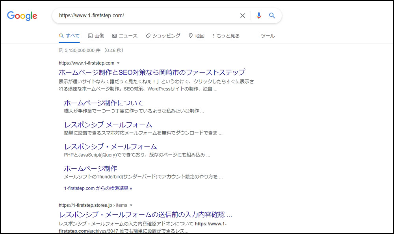Open result レスポンシブ・メールフォームの送信前の入力内容確認
Screen dimensions: 394x234
[x=145, y=215]
